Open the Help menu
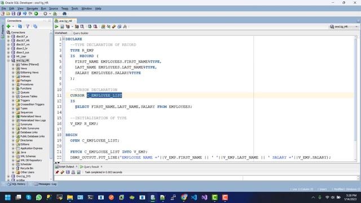Image resolution: width=361 pixels, height=203 pixels. [x=98, y=8]
